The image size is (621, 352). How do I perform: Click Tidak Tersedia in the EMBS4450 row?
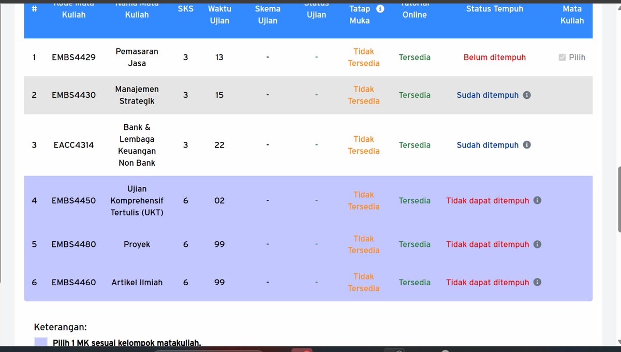pos(364,200)
